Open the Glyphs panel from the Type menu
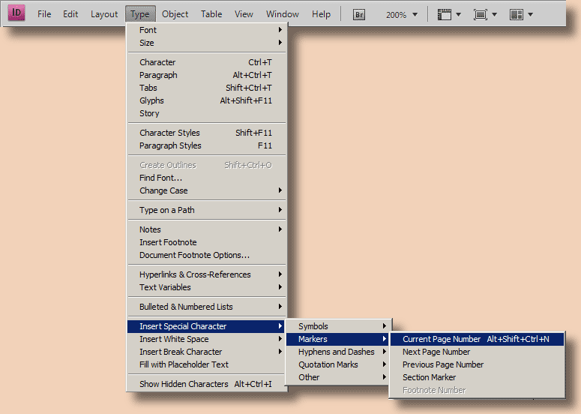Viewport: 581px width, 414px height. pos(151,100)
